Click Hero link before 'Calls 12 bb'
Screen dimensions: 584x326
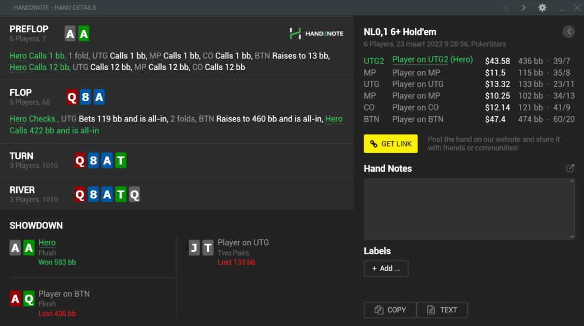point(18,67)
